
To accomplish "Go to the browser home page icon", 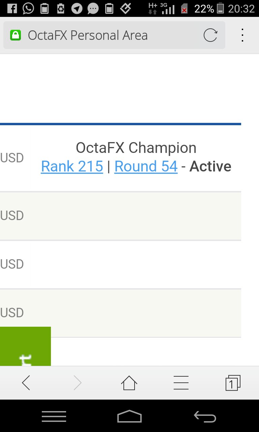I will (x=129, y=383).
